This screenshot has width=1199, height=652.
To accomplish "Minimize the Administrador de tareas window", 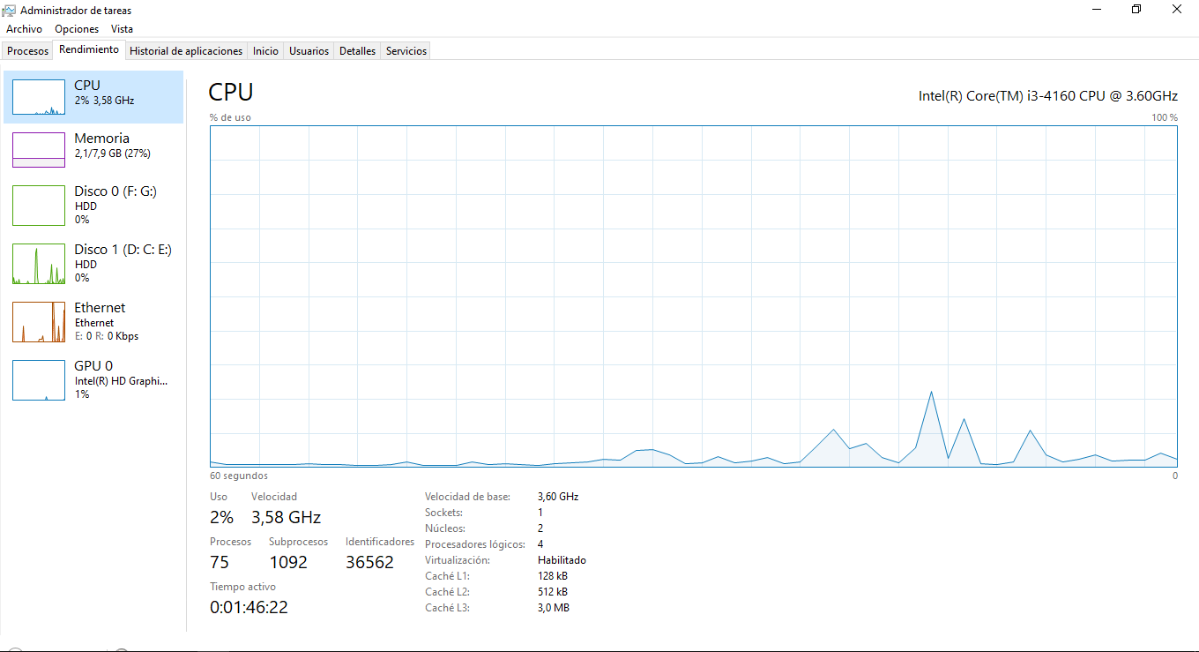I will coord(1096,10).
